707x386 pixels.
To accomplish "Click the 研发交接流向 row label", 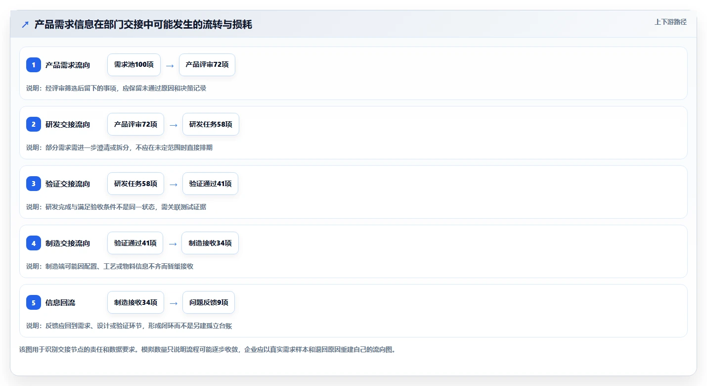I will tap(68, 124).
